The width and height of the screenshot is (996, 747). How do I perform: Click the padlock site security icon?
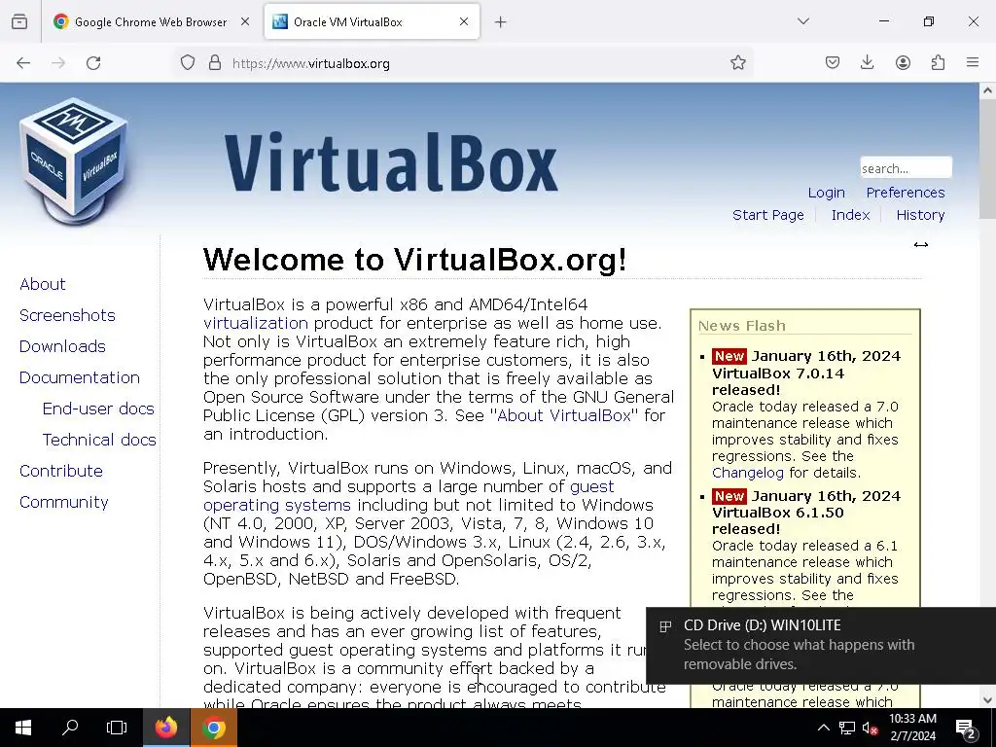[215, 62]
